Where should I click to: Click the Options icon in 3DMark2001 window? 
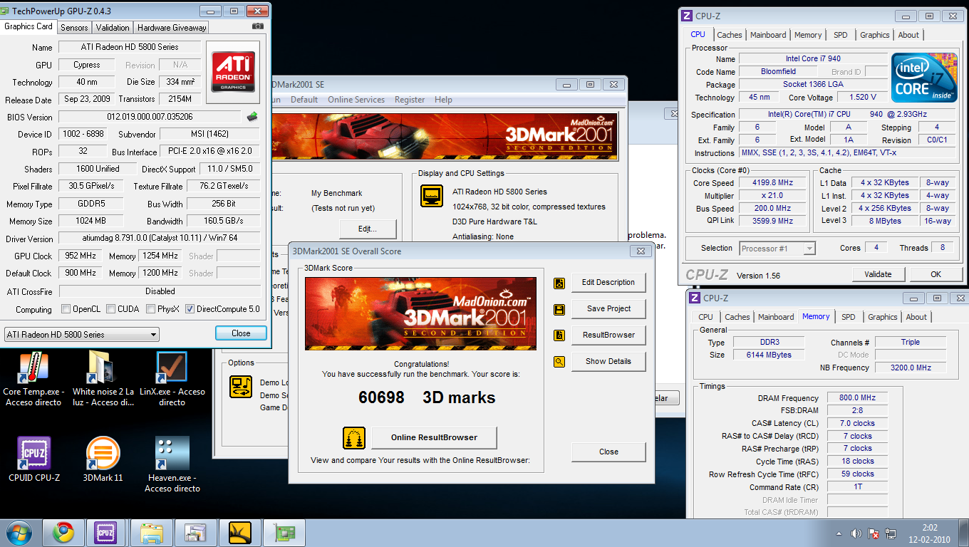pos(241,387)
